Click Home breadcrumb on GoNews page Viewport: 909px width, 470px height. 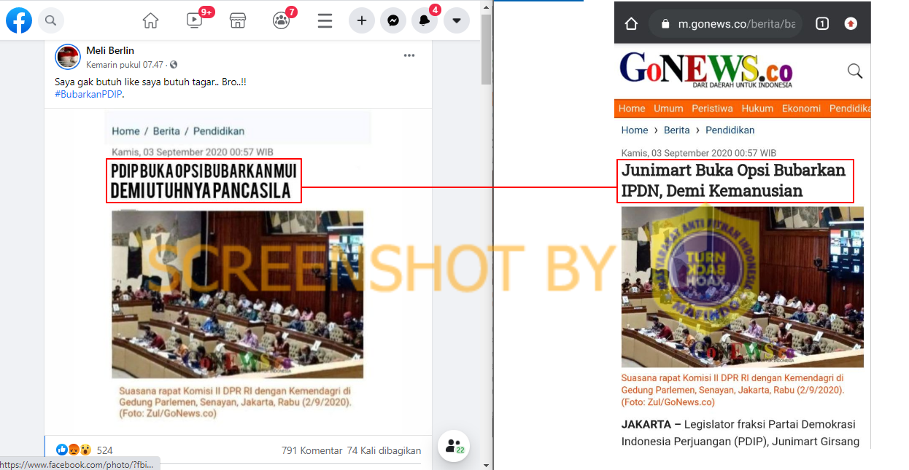pos(635,130)
